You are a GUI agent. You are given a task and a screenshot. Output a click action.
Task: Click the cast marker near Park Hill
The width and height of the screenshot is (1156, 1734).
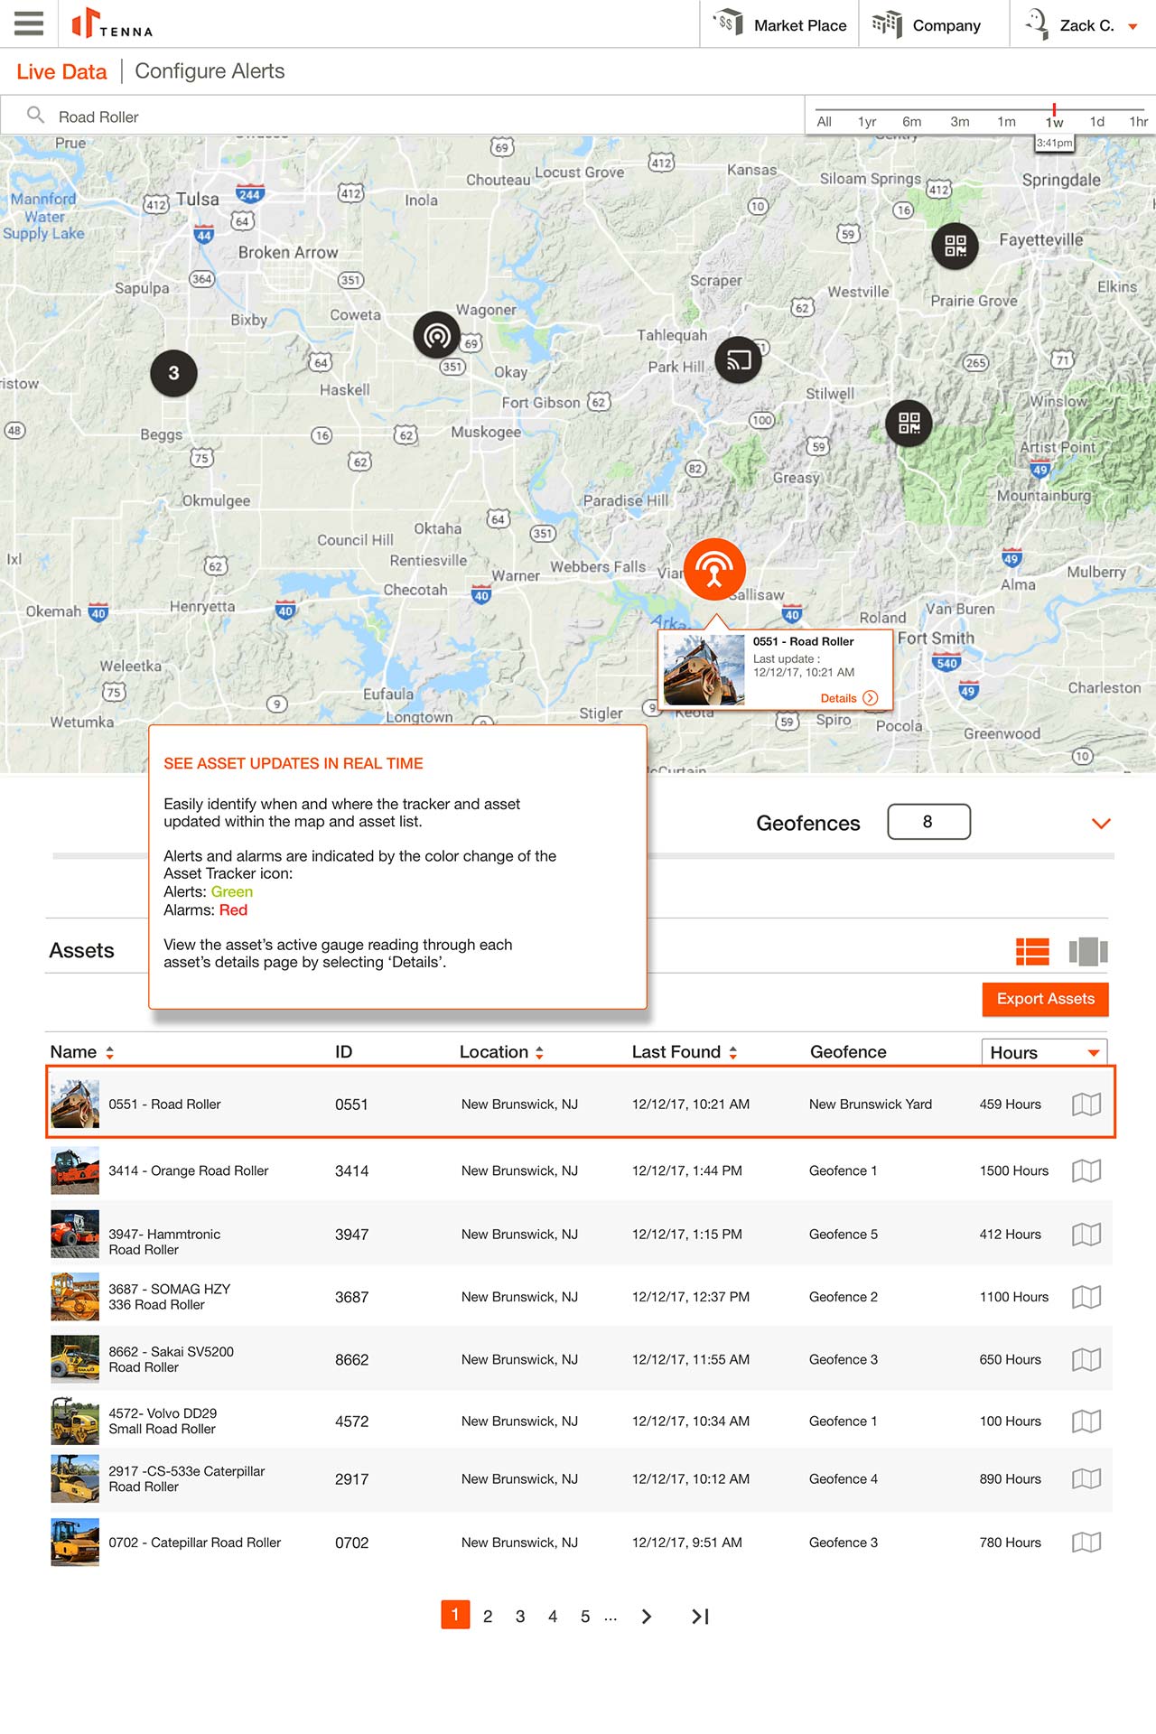tap(739, 359)
